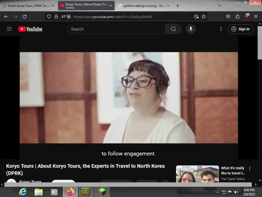
Task: Open Internet Explorer from the taskbar
Action: [23, 192]
